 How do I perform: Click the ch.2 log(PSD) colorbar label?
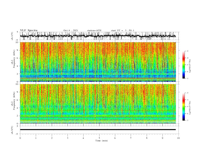[190, 108]
